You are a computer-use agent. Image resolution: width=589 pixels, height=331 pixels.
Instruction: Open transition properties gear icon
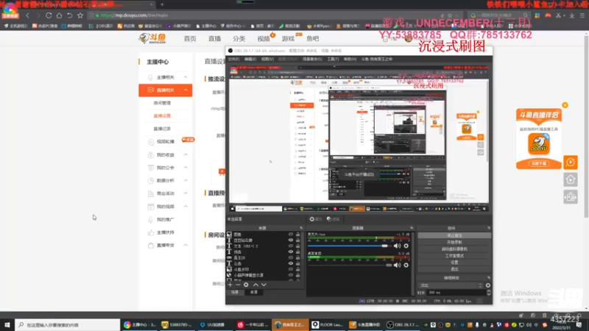click(x=487, y=285)
